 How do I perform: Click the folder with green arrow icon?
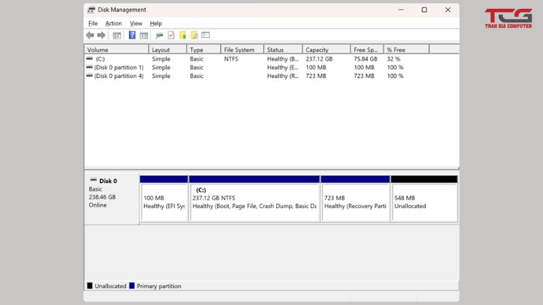point(183,35)
